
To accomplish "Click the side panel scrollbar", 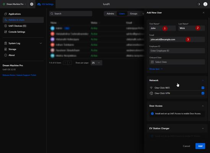I will coord(209,69).
